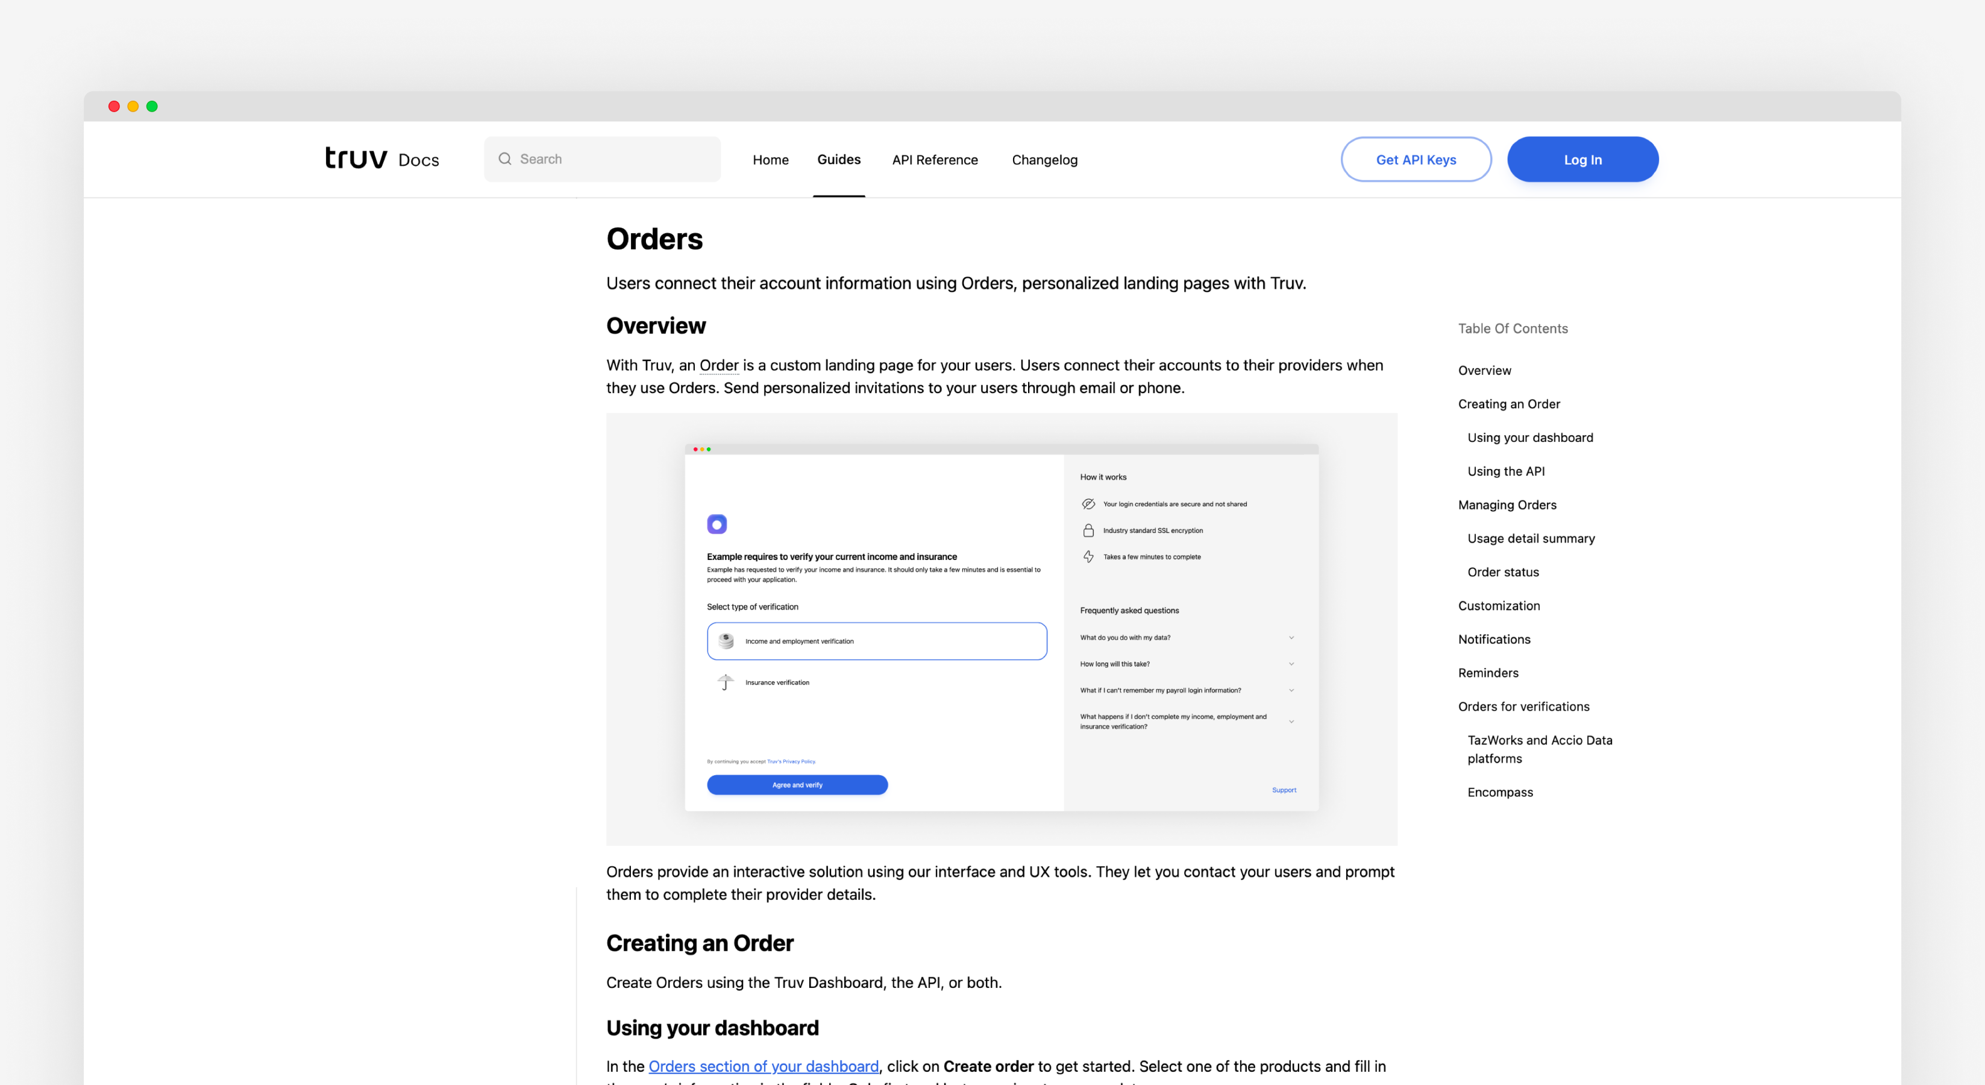
Task: Open Orders section of your dashboard link
Action: click(763, 1066)
